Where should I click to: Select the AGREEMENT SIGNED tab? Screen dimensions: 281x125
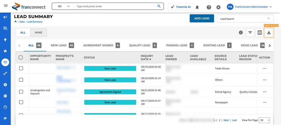[x=101, y=45]
